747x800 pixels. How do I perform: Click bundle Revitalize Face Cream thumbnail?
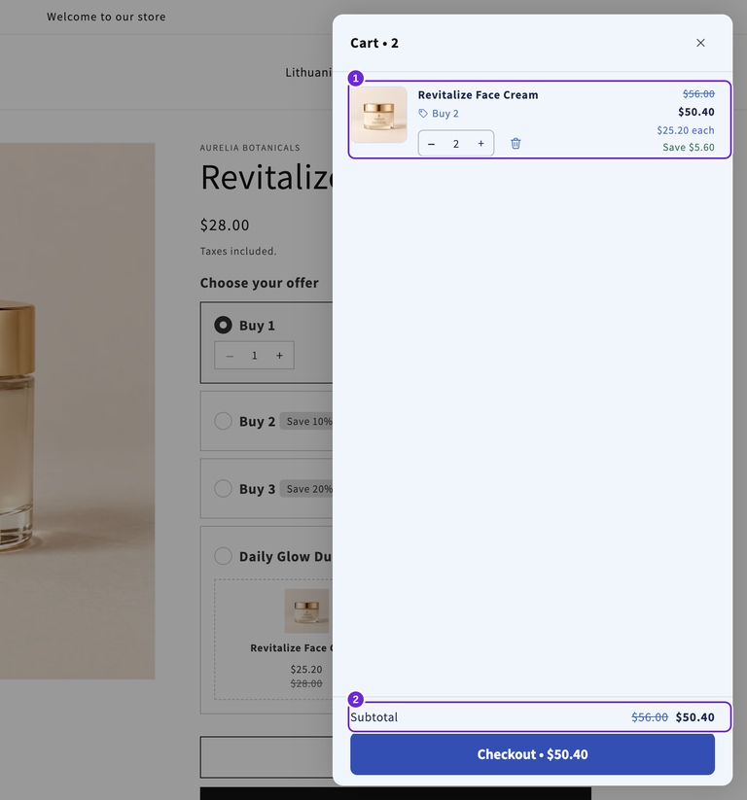tap(306, 610)
